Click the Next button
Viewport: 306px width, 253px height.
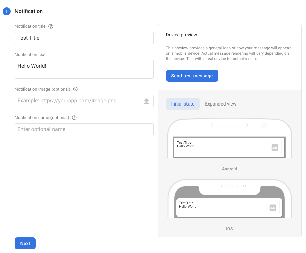pyautogui.click(x=25, y=243)
